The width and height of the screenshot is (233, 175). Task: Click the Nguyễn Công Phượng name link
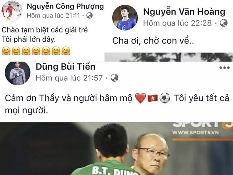tap(65, 7)
